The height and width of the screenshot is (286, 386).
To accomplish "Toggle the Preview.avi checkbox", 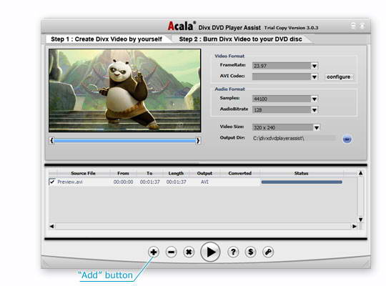I will [52, 182].
